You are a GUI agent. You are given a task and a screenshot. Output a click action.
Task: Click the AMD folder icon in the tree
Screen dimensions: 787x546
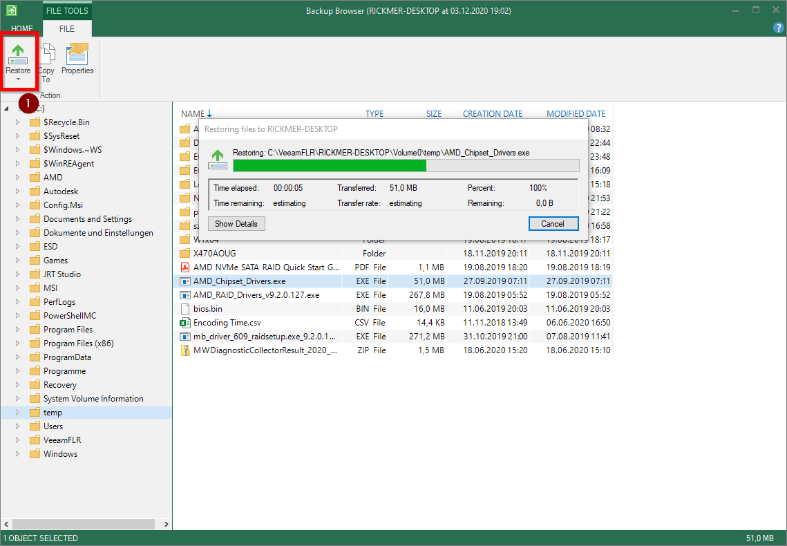pyautogui.click(x=35, y=177)
